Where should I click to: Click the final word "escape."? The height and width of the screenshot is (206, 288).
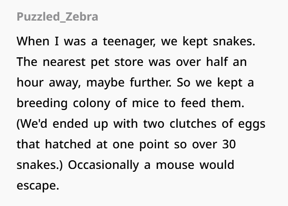38,186
